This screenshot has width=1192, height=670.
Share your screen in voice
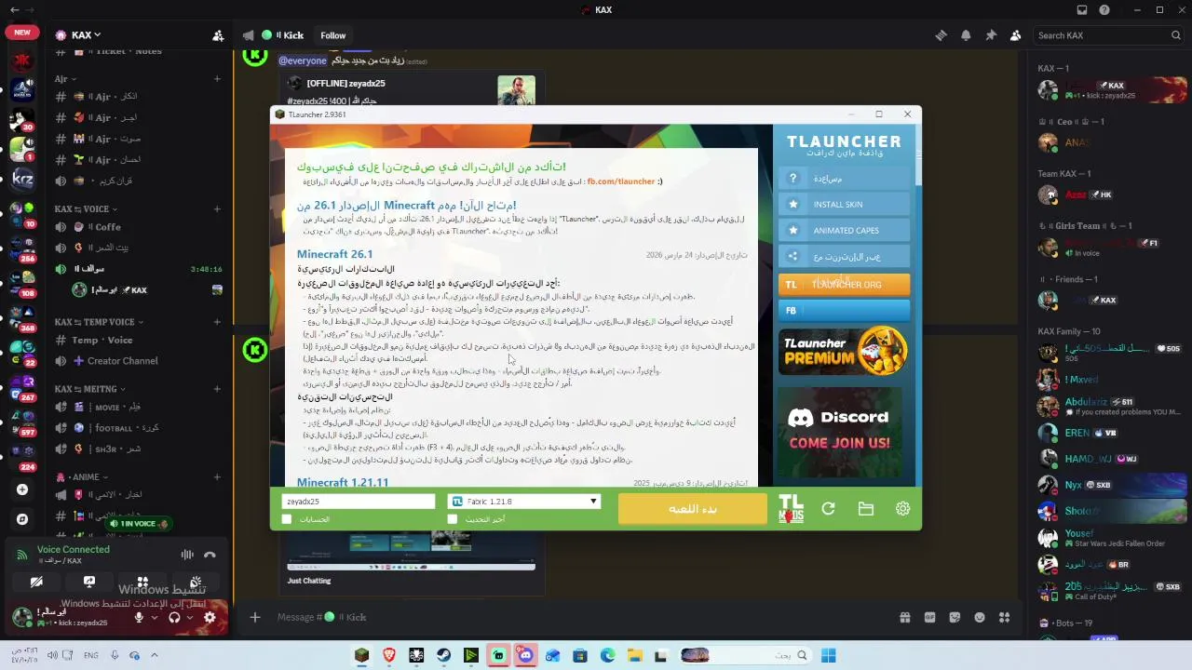(89, 582)
